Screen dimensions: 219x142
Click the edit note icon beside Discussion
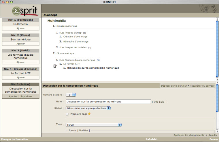tap(55, 66)
